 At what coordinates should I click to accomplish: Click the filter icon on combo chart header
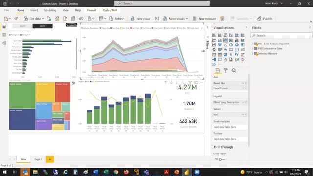pos(190,82)
